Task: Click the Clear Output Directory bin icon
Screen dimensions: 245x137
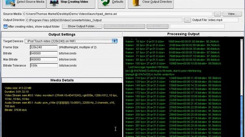Action: click(136, 3)
